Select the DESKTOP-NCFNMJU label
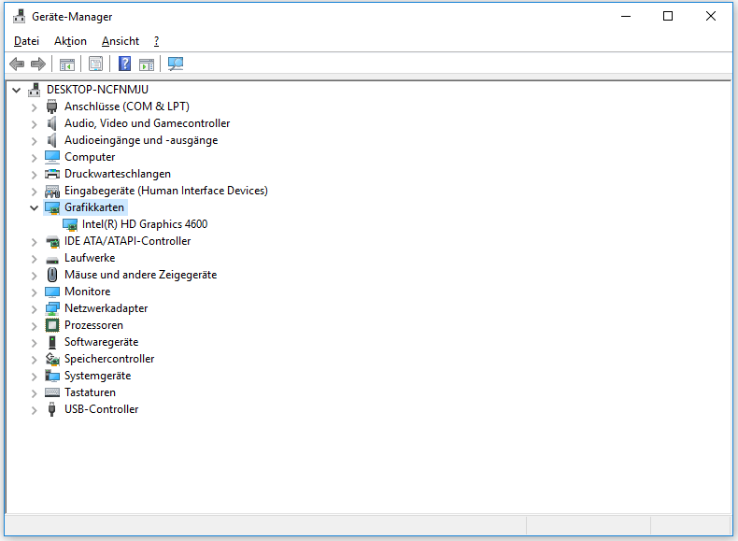This screenshot has width=738, height=541. 97,90
